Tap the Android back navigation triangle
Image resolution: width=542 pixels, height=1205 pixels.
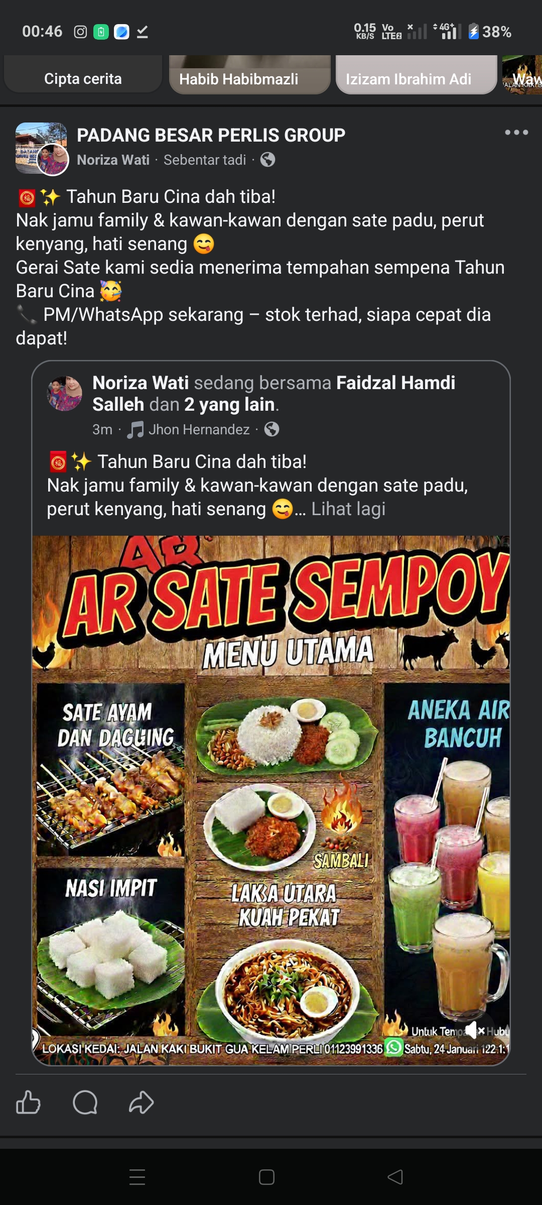tap(395, 1177)
